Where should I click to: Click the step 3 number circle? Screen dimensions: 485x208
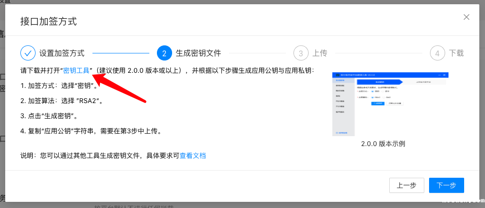[301, 53]
